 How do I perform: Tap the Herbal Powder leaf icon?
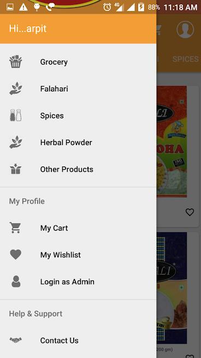pos(15,142)
